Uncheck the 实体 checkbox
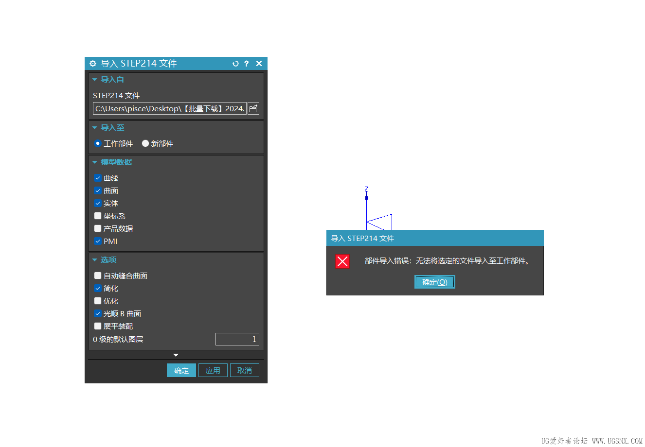The image size is (645, 447). pos(98,203)
